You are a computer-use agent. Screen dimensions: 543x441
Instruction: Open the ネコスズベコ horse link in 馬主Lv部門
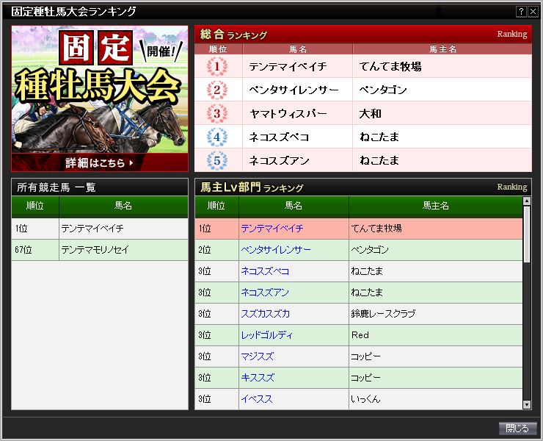coord(265,271)
